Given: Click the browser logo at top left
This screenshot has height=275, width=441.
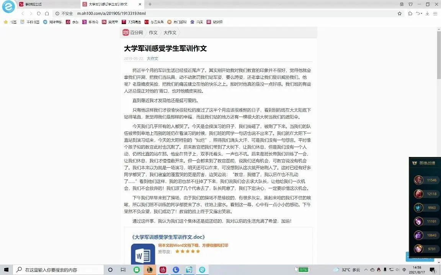Looking at the screenshot, I should coord(8,6).
